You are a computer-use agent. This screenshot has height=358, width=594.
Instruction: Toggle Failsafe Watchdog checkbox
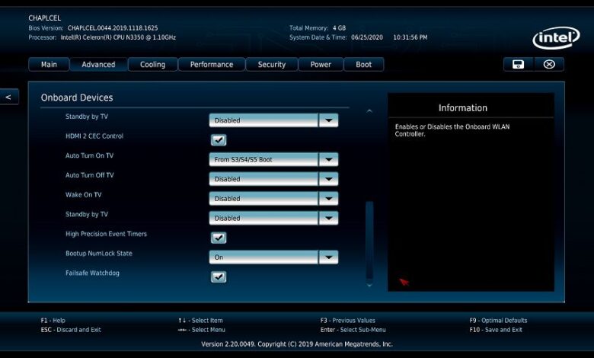[219, 276]
